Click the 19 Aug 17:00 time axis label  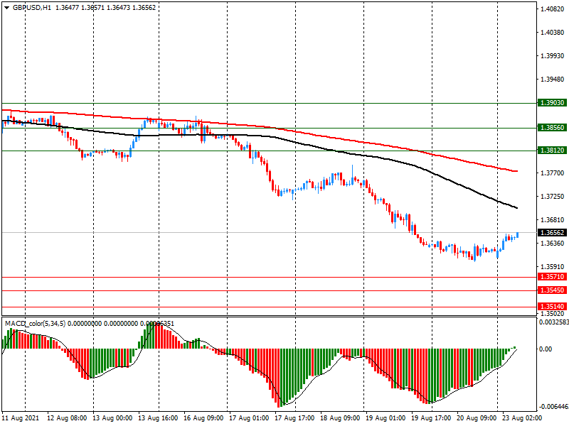(x=431, y=418)
